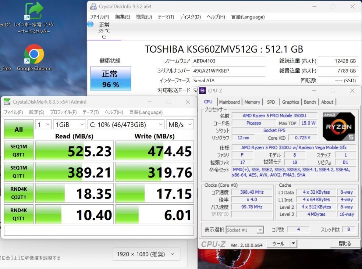362x269 pixels.
Task: Click the code name value Picasso
Action: [253, 123]
